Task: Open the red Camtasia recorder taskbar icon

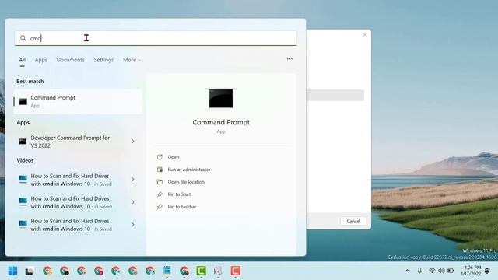Action: 235,271
